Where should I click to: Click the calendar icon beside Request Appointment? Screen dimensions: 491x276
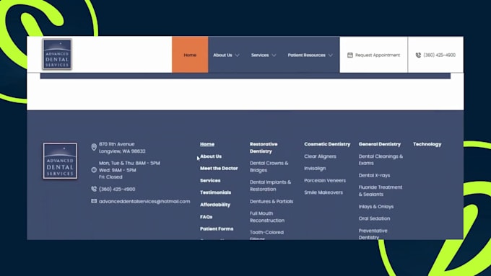click(350, 55)
